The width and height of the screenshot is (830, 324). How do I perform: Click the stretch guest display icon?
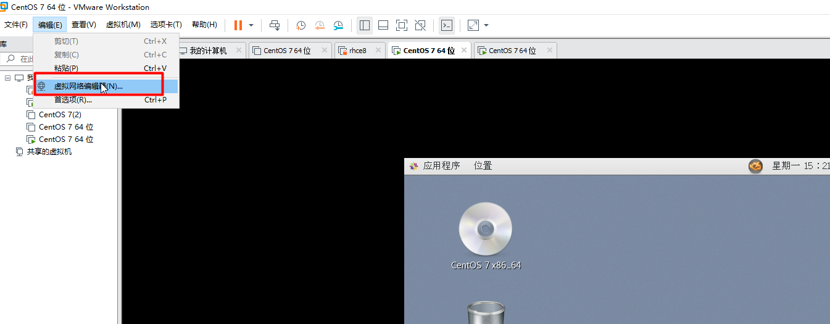473,25
